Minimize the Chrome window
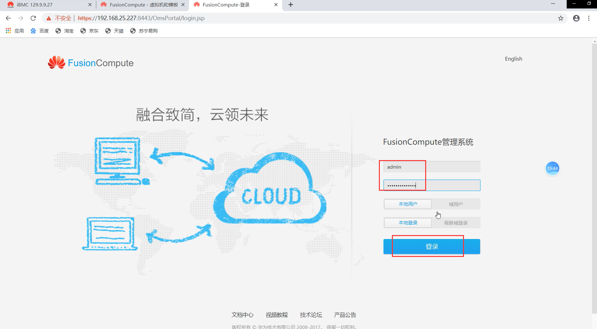Image resolution: width=597 pixels, height=329 pixels. pos(553,4)
